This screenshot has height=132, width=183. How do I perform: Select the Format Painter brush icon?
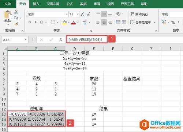(x=16, y=24)
